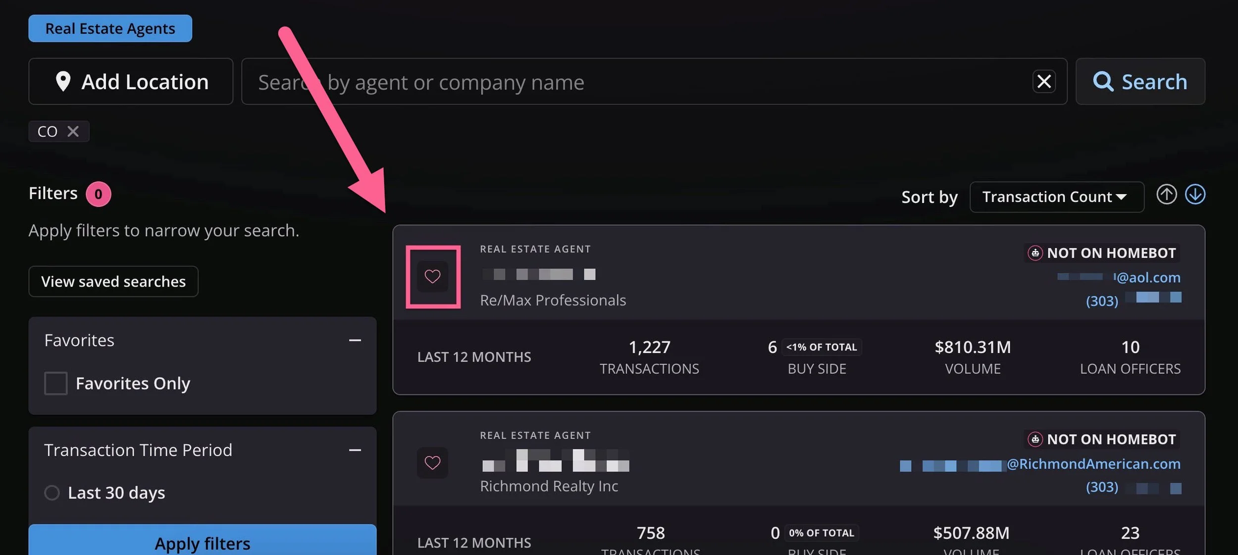This screenshot has height=555, width=1238.
Task: Click the NOT ON HOMEBOT badge for Re/Max agent
Action: pyautogui.click(x=1102, y=253)
